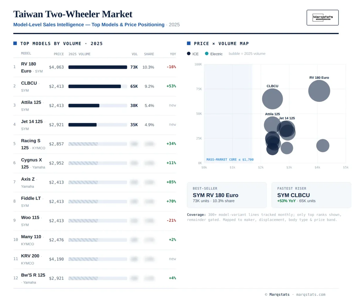This screenshot has height=304, width=352.
Task: Click the +70% YoY value
Action: click(171, 201)
